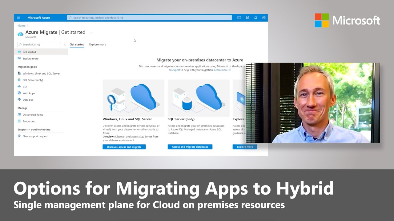Switch to the Explore more tab
This screenshot has width=394, height=221.
[98, 45]
